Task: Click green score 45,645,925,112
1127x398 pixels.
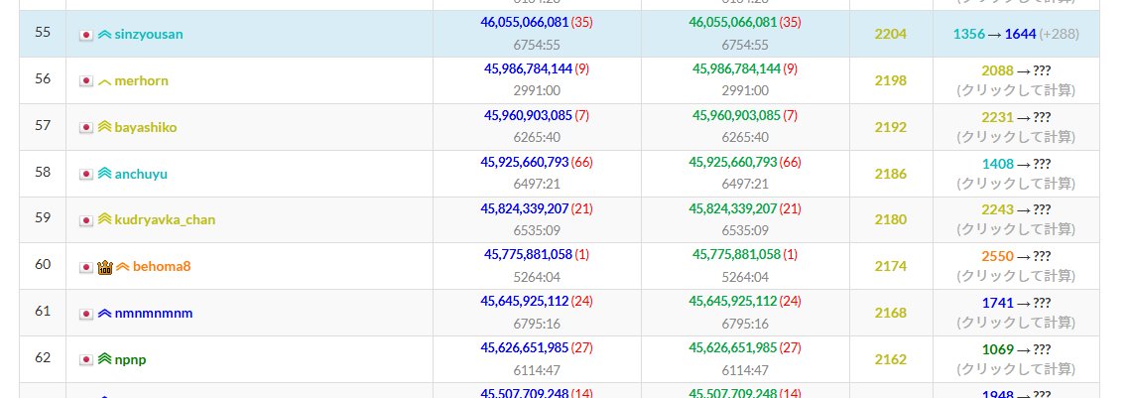Action: click(x=733, y=302)
